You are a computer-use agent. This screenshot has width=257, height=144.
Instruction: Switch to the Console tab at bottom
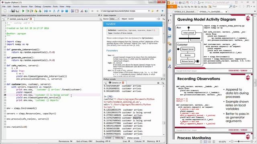coord(108,138)
